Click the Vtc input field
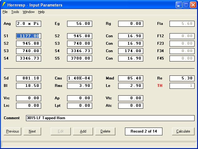 click(131, 98)
